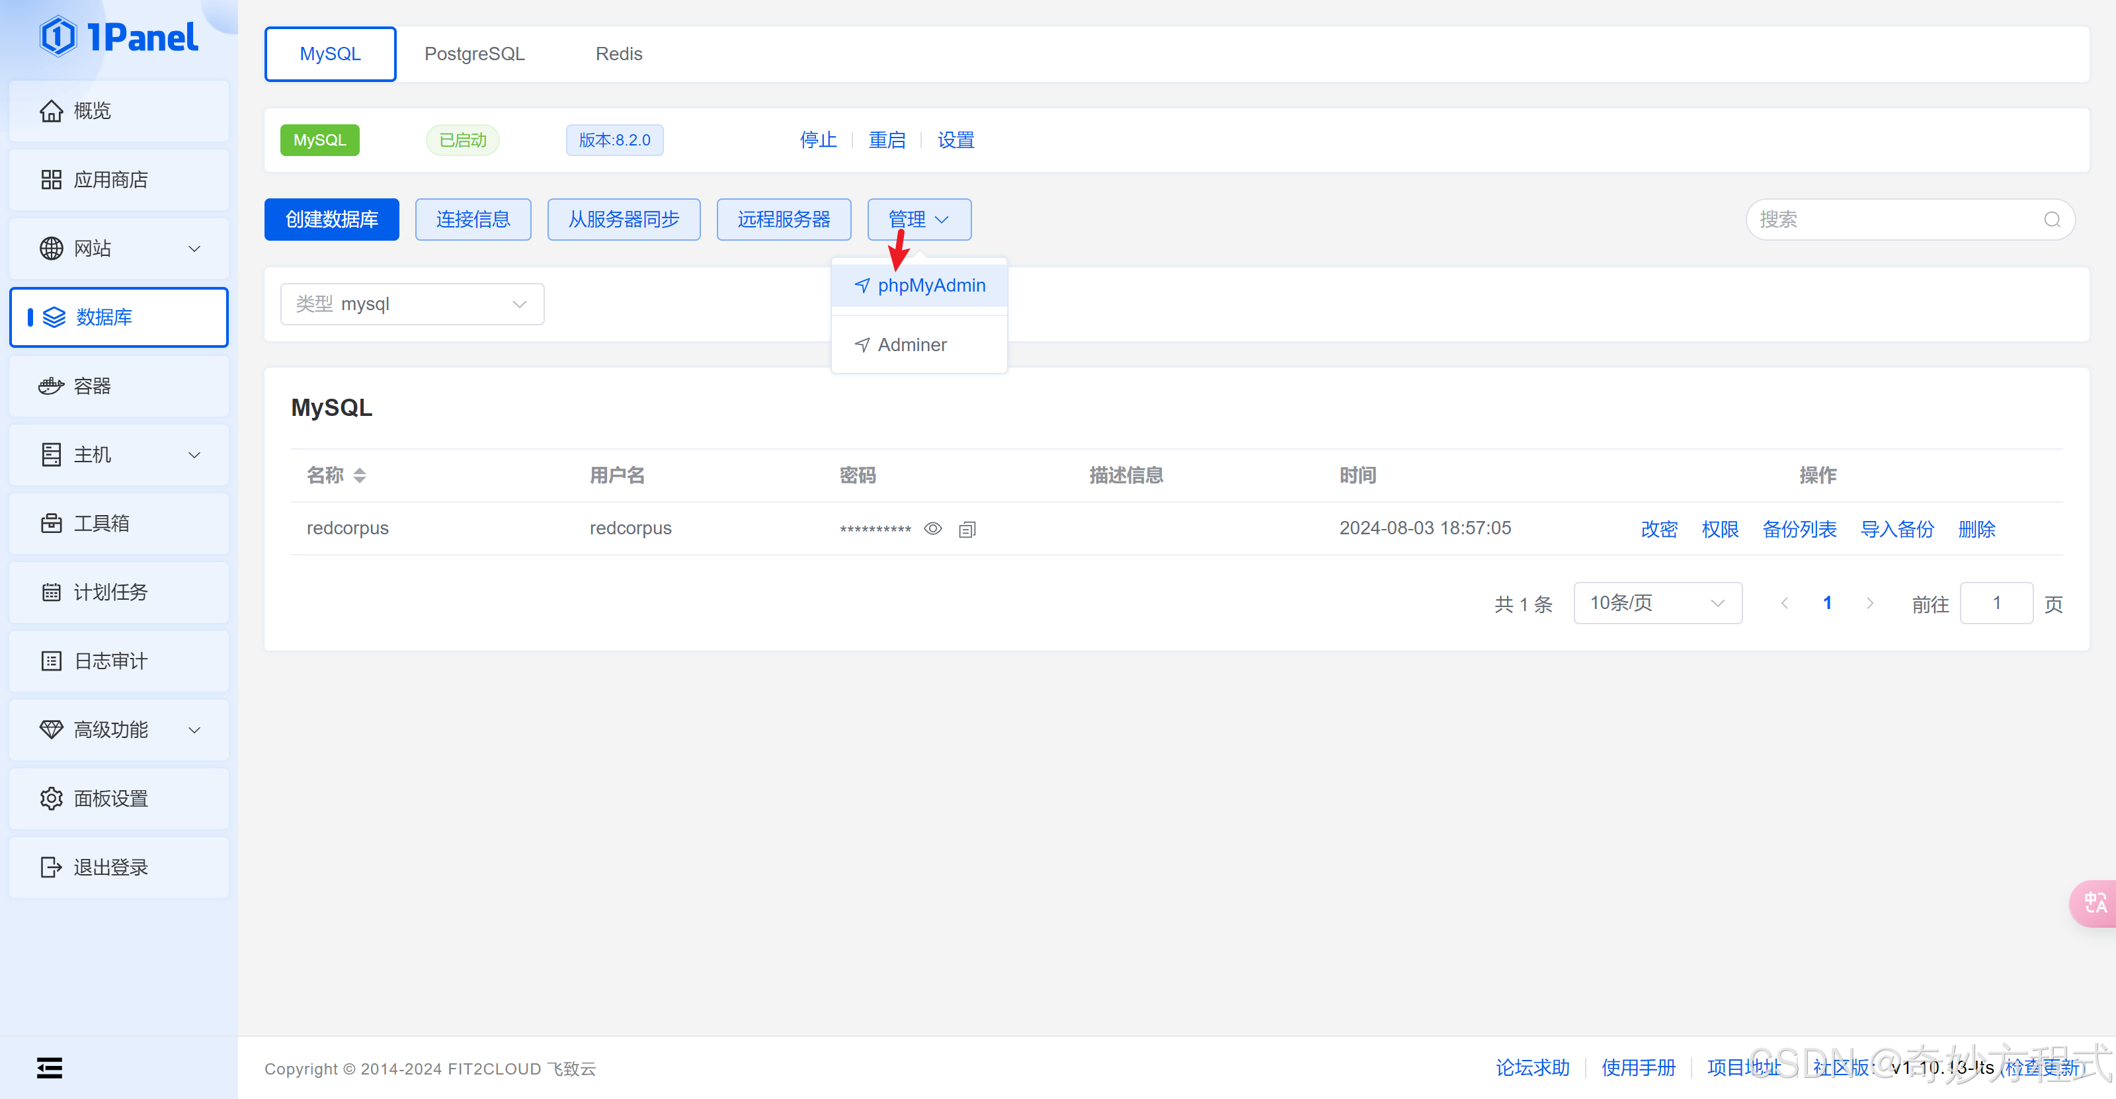
Task: Click 从服务器同步 button
Action: pos(624,220)
